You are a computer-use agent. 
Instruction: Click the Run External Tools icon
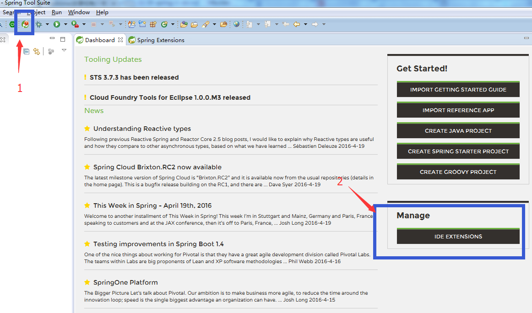(75, 24)
